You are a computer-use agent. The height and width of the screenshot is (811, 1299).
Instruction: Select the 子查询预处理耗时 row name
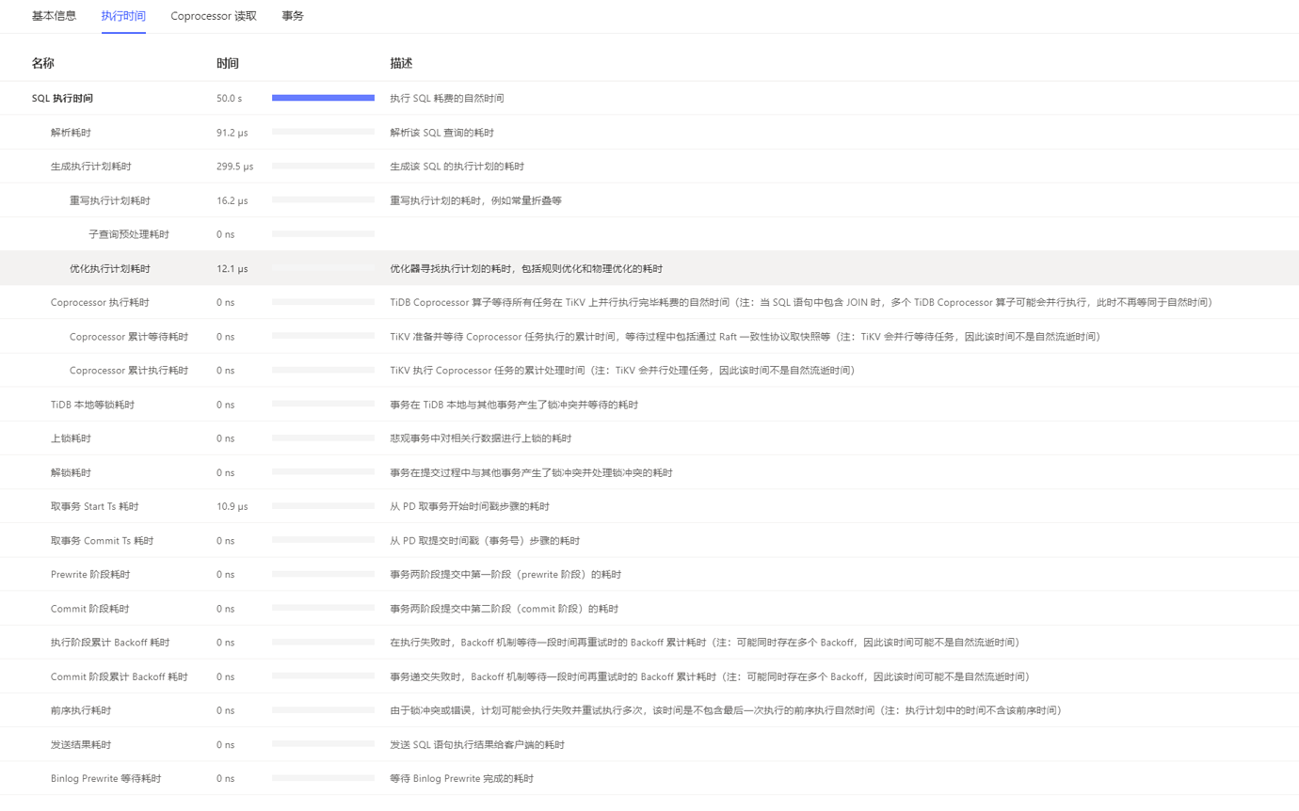click(x=129, y=234)
